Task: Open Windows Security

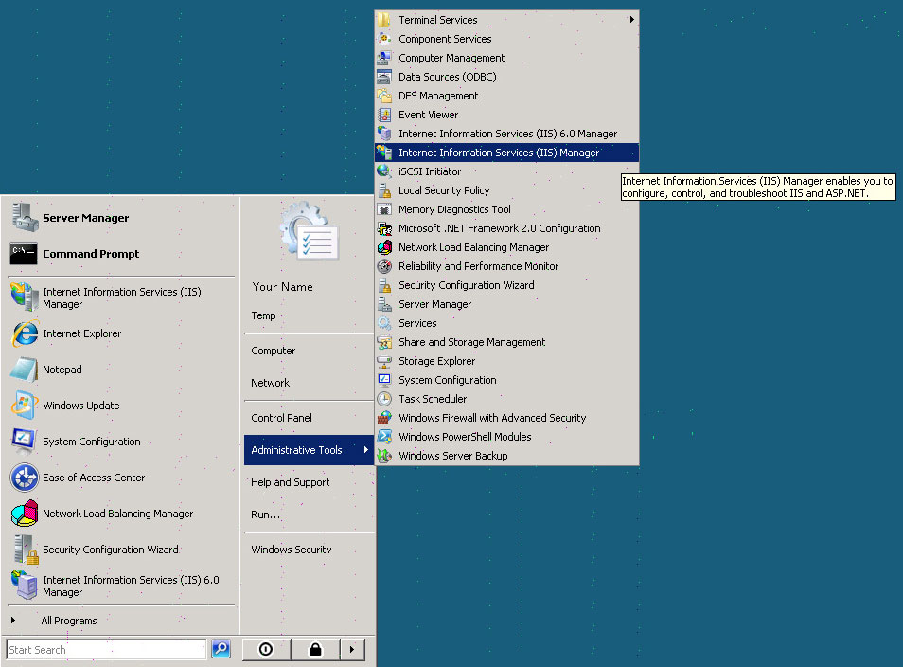Action: pos(309,550)
